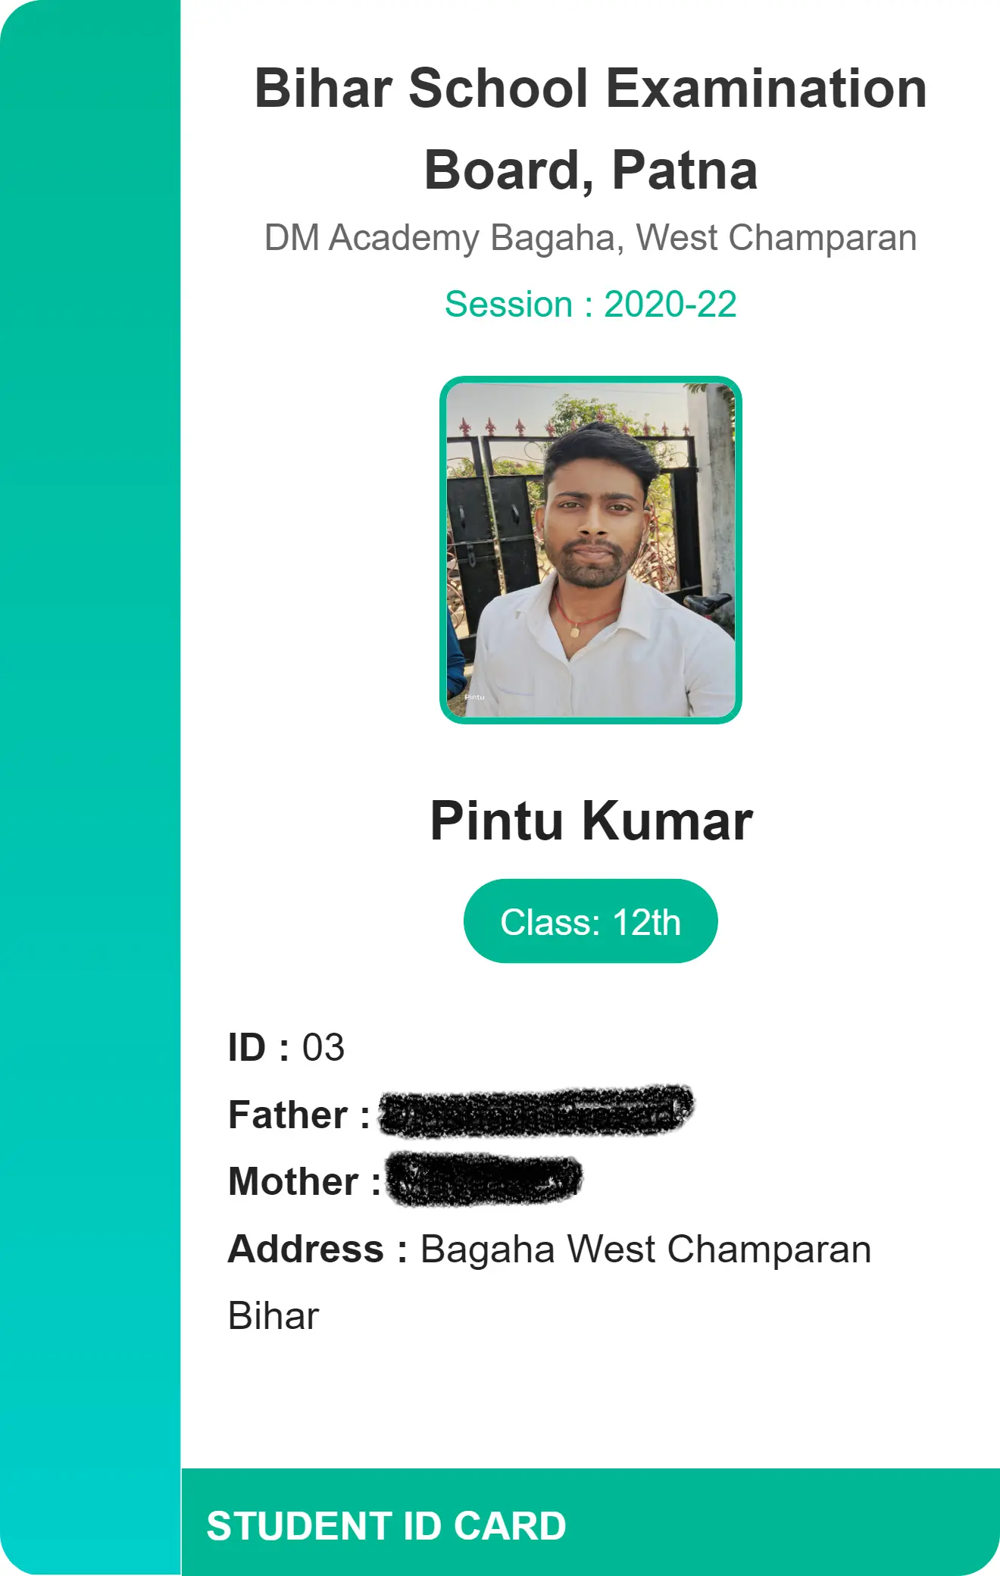The image size is (1000, 1576).
Task: Click the STUDENT ID CARD footer text
Action: (x=386, y=1526)
